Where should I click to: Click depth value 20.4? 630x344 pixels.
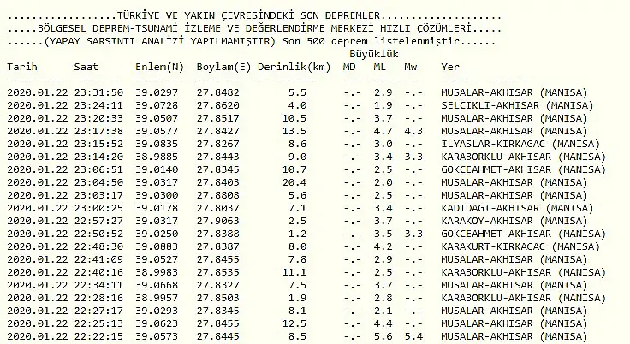tap(294, 182)
